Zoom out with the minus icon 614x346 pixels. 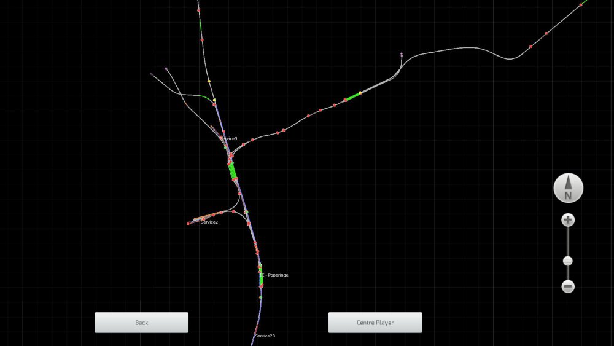coord(568,286)
